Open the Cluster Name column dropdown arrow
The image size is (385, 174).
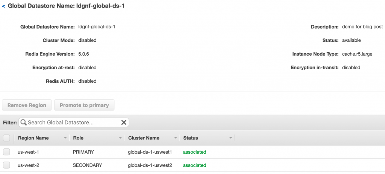[176, 138]
